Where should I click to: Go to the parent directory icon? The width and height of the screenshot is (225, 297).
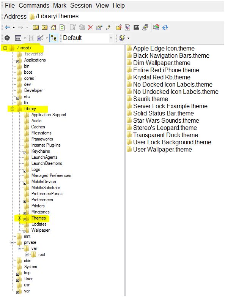click(x=36, y=27)
